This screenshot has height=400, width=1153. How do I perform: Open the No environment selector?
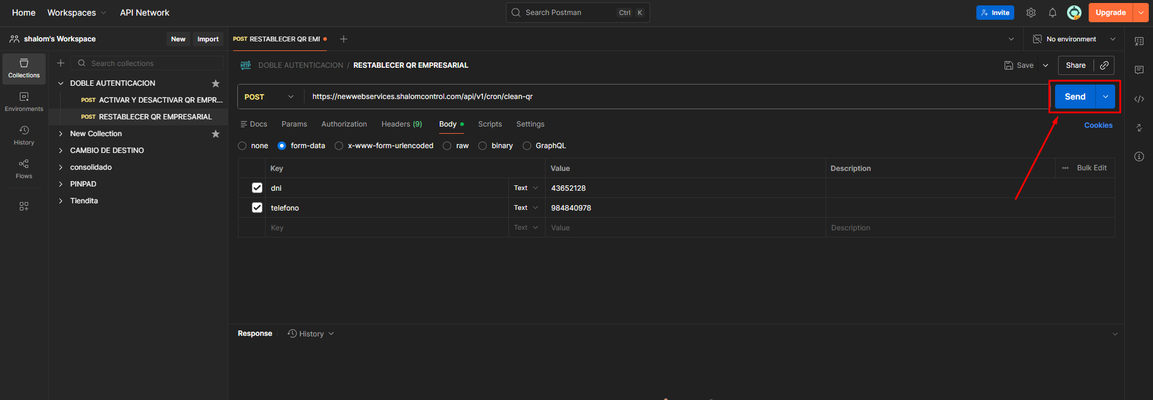click(1074, 39)
